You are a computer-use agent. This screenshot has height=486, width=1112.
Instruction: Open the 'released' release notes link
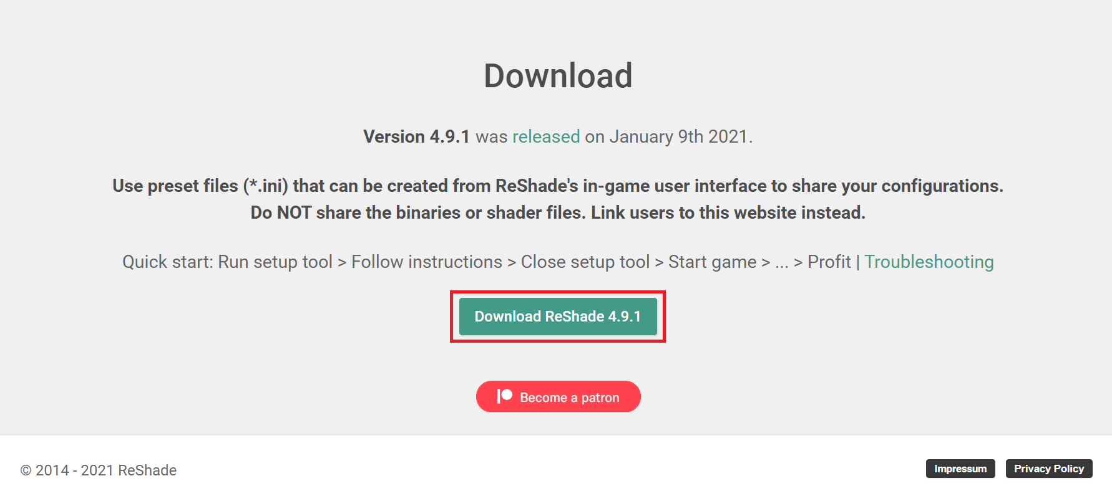tap(546, 136)
